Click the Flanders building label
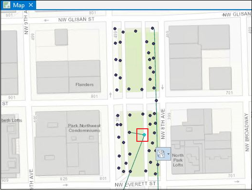 [84, 84]
